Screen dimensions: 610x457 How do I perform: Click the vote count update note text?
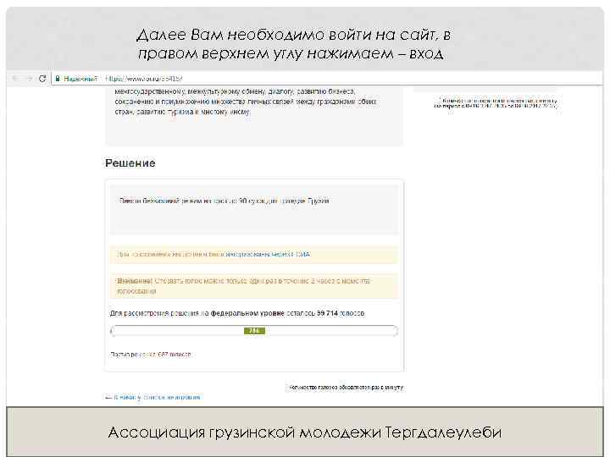point(346,388)
